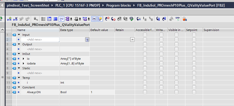Toggle favorites star icon in toolbar

click(100, 19)
